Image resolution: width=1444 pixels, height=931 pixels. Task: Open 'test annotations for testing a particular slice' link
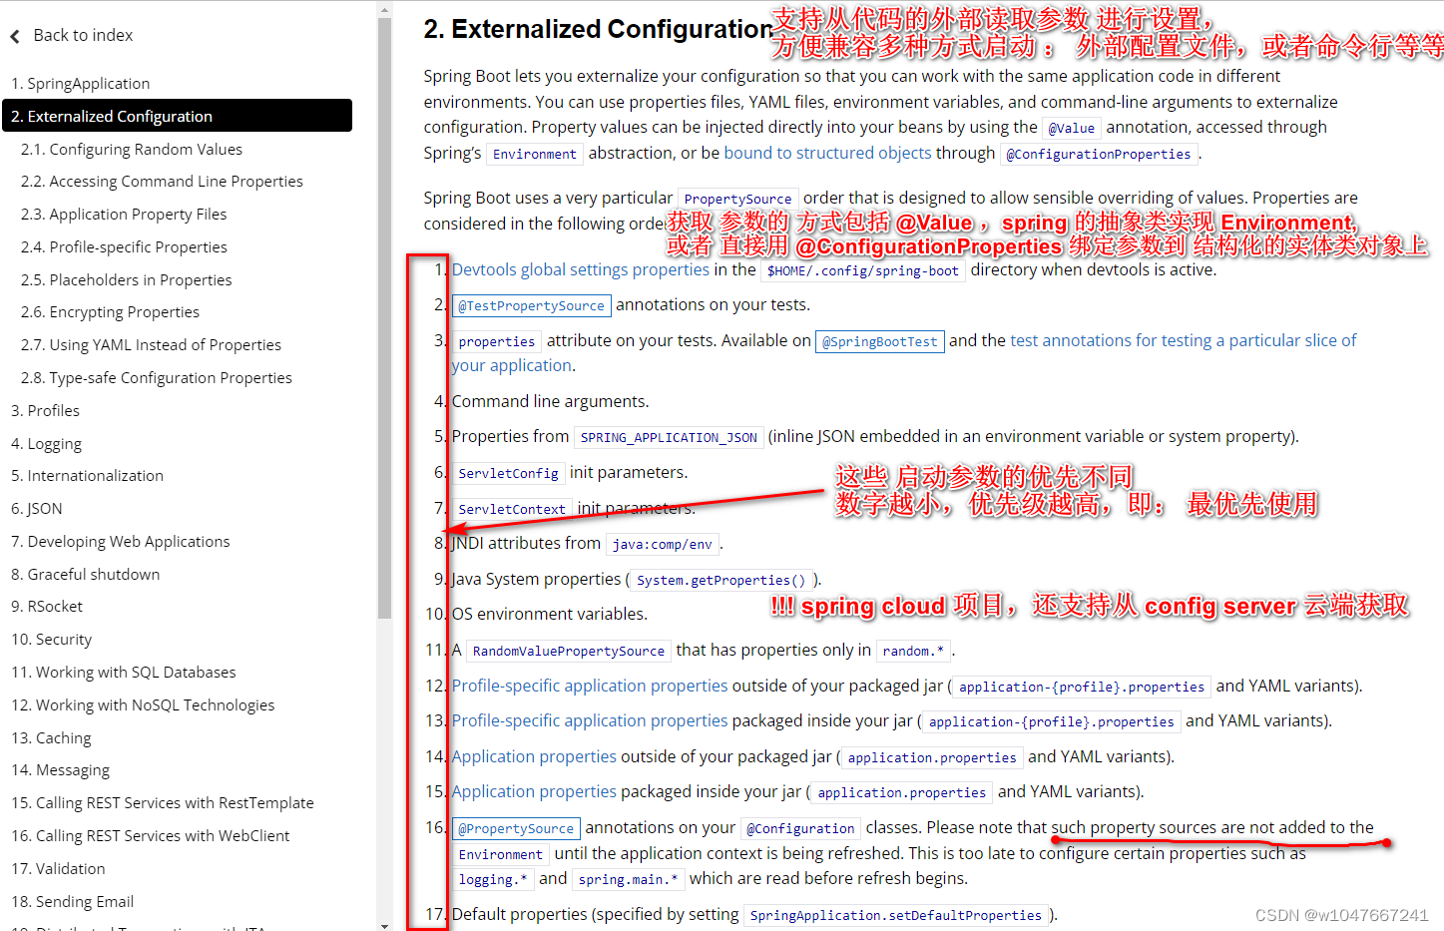[1184, 340]
